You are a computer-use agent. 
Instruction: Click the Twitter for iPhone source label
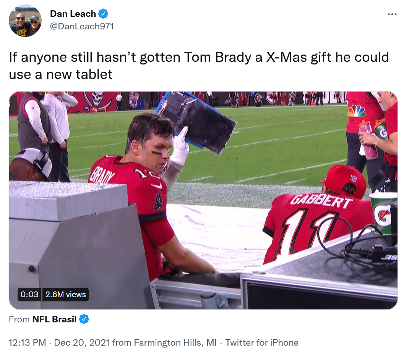(262, 343)
